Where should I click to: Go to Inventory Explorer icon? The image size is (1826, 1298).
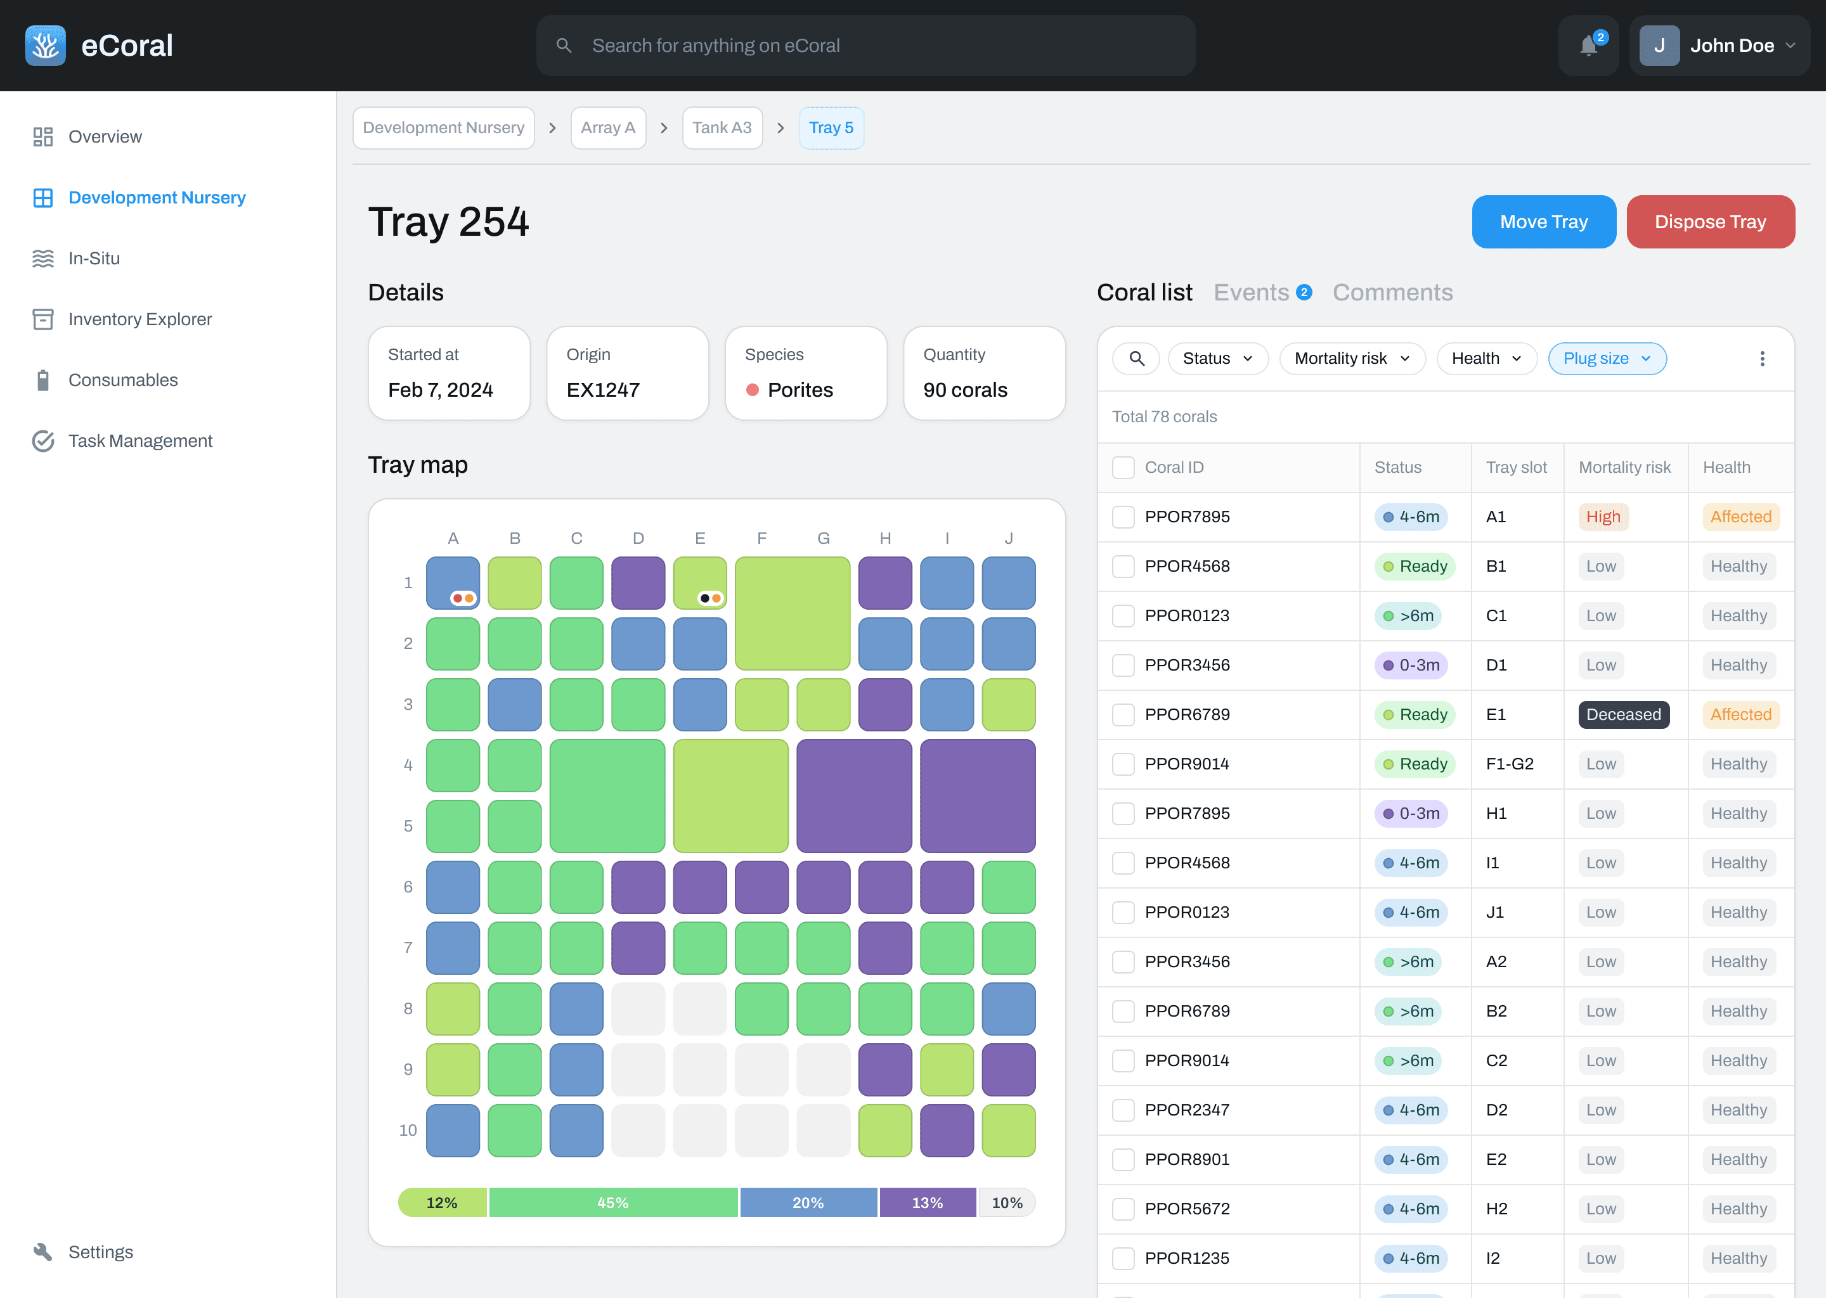tap(43, 319)
